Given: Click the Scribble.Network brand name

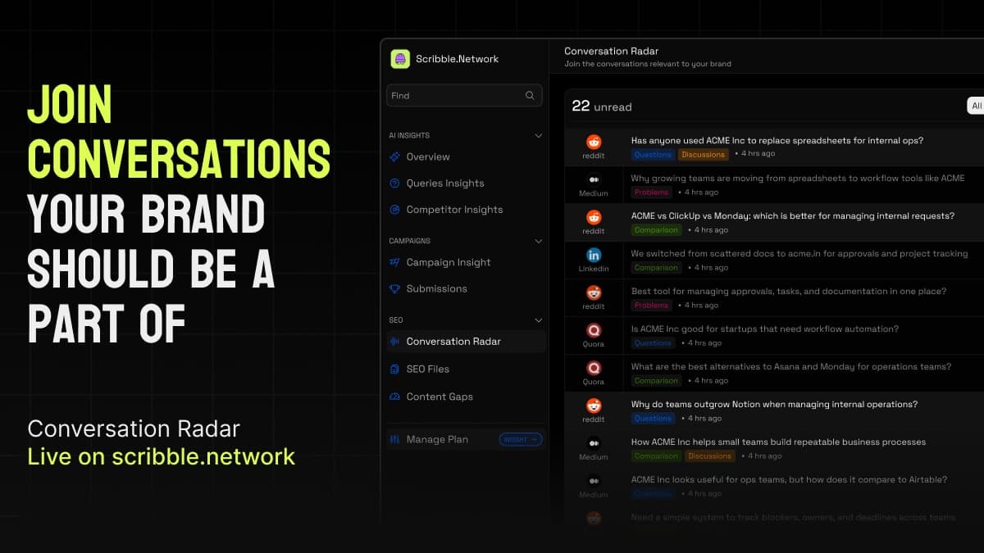Looking at the screenshot, I should (457, 59).
